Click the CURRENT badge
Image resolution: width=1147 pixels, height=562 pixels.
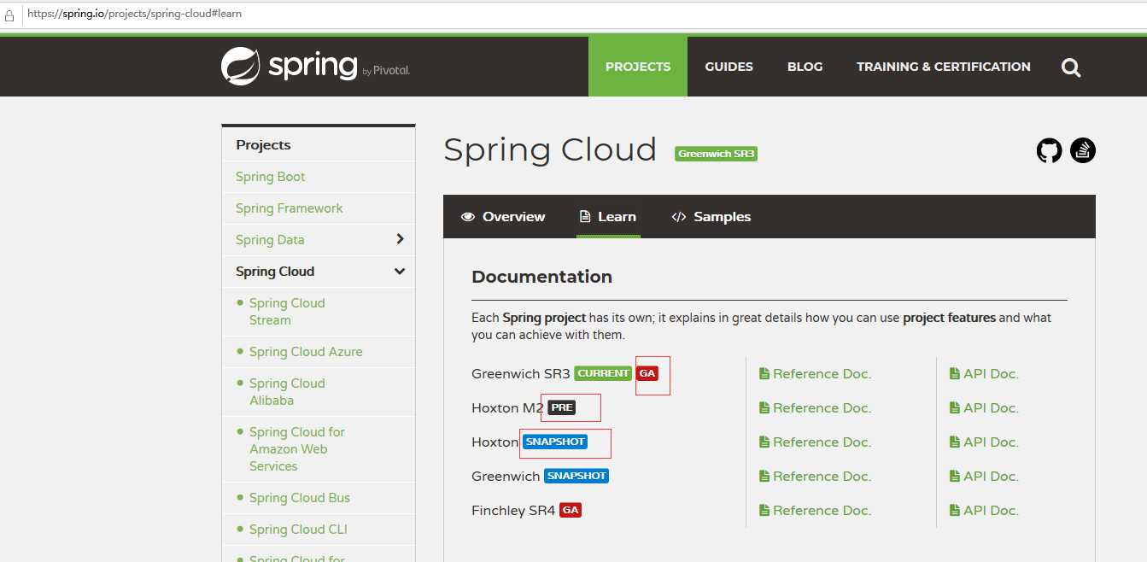point(603,373)
